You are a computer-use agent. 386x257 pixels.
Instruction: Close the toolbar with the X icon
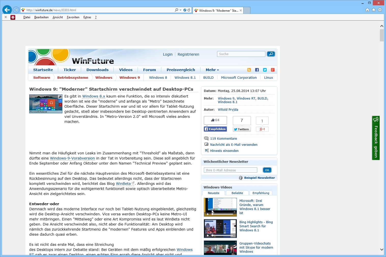(x=6, y=17)
